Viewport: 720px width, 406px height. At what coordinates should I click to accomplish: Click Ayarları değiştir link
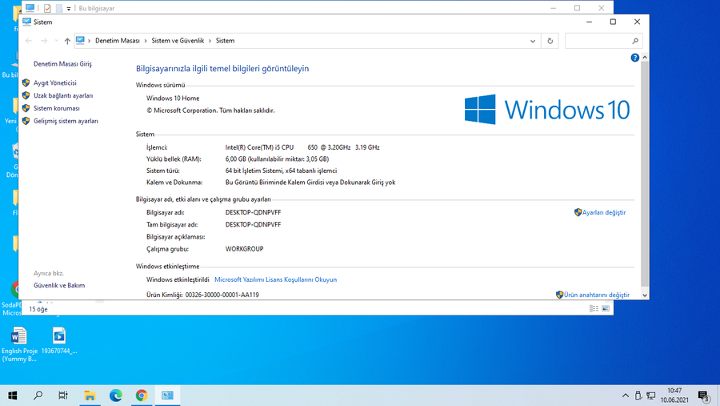604,212
